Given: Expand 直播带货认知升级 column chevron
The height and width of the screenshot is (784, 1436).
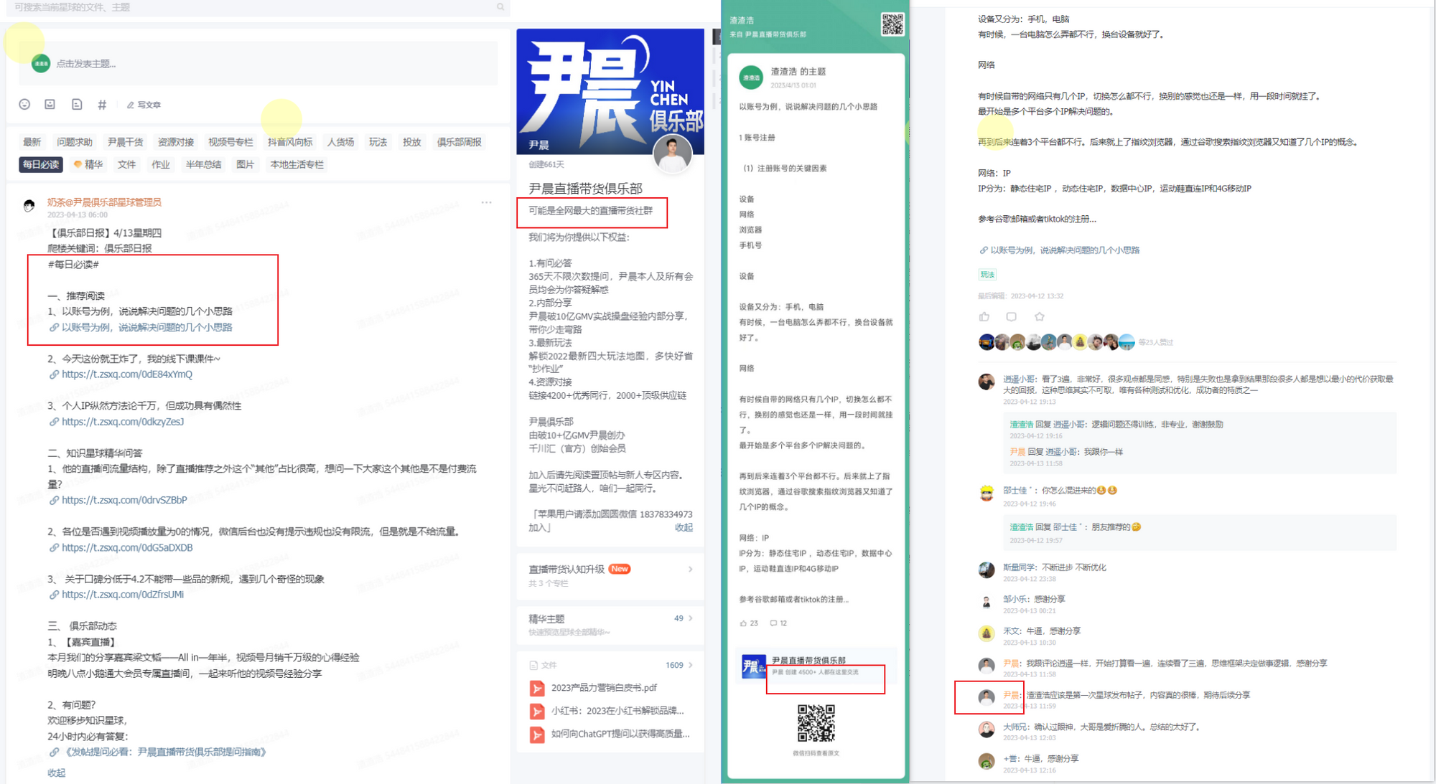Looking at the screenshot, I should coord(690,570).
